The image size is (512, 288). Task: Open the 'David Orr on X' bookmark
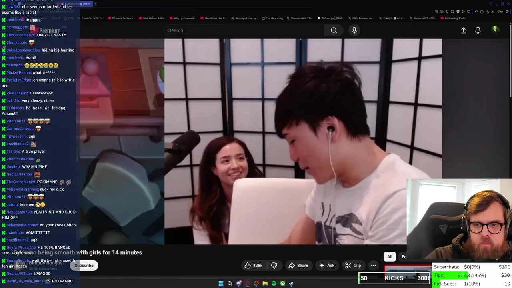point(91,18)
